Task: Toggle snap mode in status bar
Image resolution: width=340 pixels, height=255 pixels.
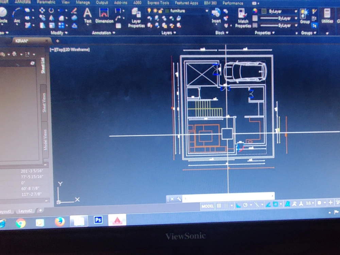Action: coord(226,206)
